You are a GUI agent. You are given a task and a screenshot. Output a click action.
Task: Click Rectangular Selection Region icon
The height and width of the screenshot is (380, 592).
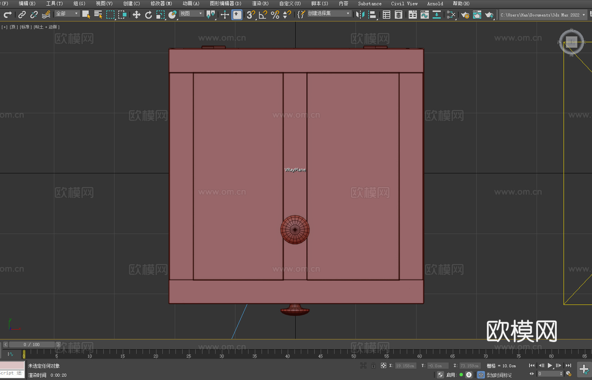click(110, 15)
